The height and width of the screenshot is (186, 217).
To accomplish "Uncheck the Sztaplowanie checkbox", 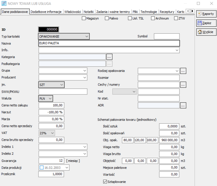I will click(x=105, y=181).
